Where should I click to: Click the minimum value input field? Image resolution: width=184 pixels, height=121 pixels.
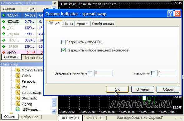pyautogui.click(x=104, y=73)
